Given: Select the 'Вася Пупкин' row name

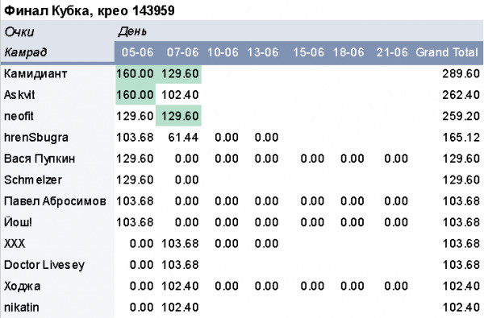Looking at the screenshot, I should 40,159.
